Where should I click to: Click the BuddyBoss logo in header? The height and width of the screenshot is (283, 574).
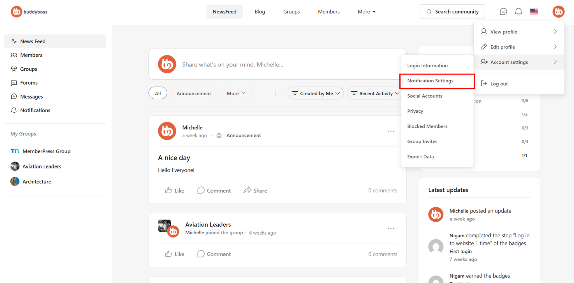click(29, 12)
